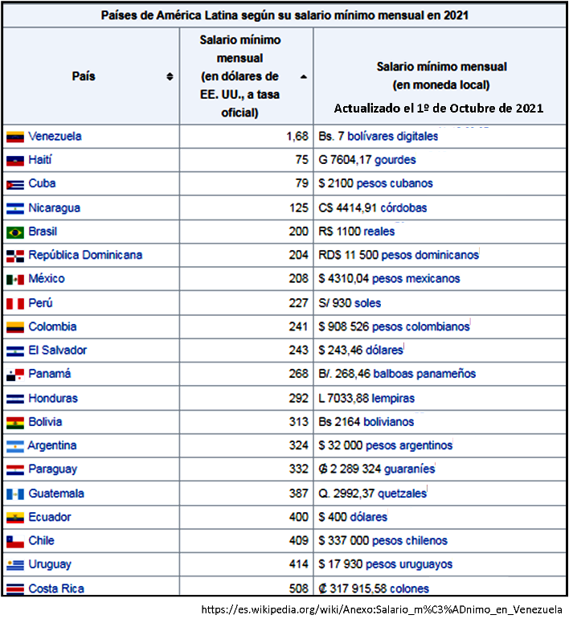Click the Argentina flag icon

pyautogui.click(x=14, y=446)
